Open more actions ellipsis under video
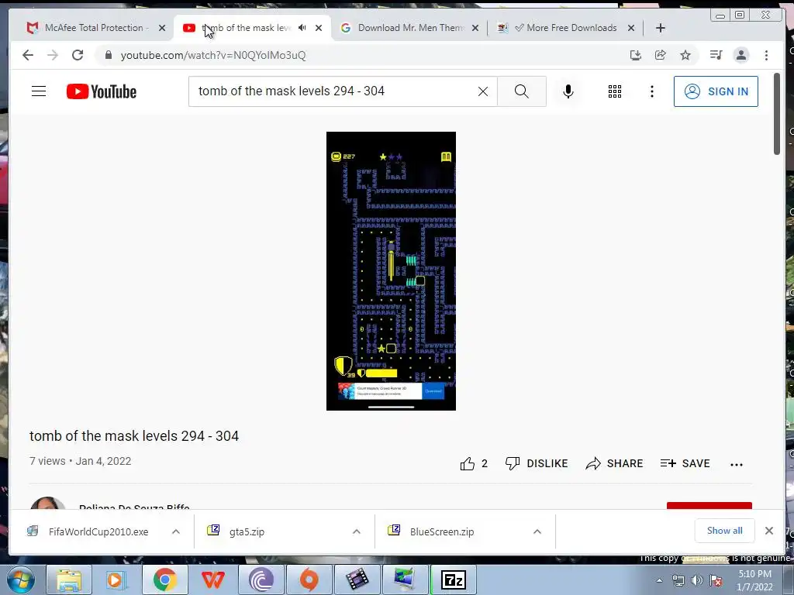794x595 pixels. [x=737, y=465]
